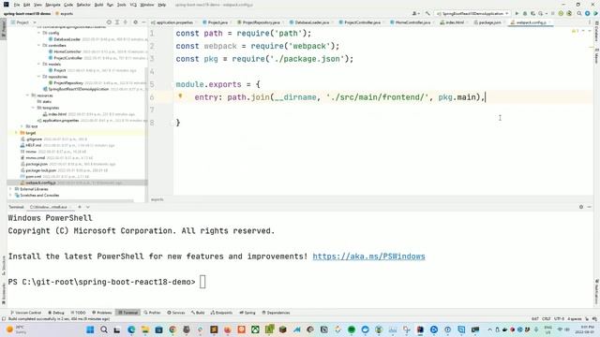Image resolution: width=600 pixels, height=337 pixels.
Task: Collapse the controllers package node
Action: 39,45
